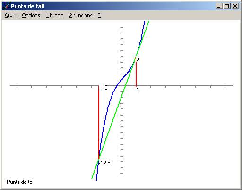Image resolution: width=242 pixels, height=190 pixels.
Task: Click the intersection point labeled 5
Action: pos(136,58)
